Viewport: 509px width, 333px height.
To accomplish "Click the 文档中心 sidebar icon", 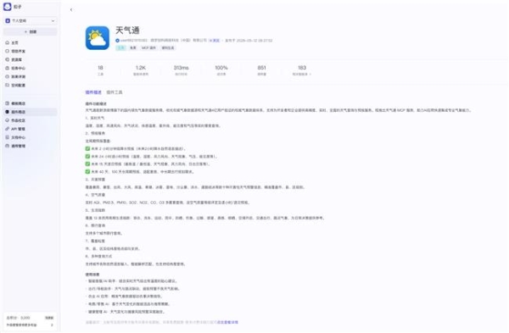I will [7, 137].
